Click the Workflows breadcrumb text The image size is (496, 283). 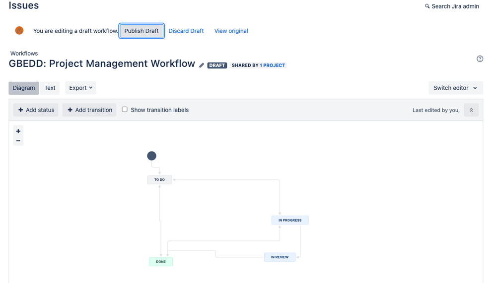[x=24, y=54]
